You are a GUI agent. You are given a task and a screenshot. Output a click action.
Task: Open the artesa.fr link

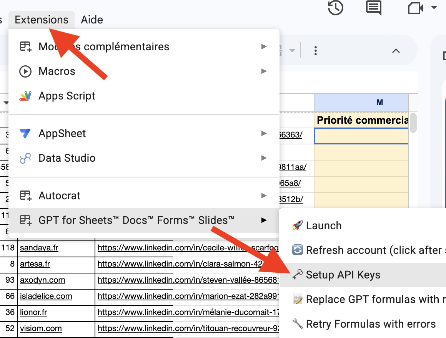pyautogui.click(x=35, y=264)
